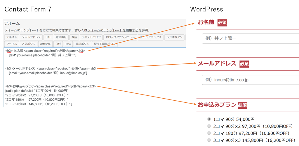Select the 1コマ 90分 54,000円 radio option
The height and width of the screenshot is (146, 299).
(x=209, y=119)
